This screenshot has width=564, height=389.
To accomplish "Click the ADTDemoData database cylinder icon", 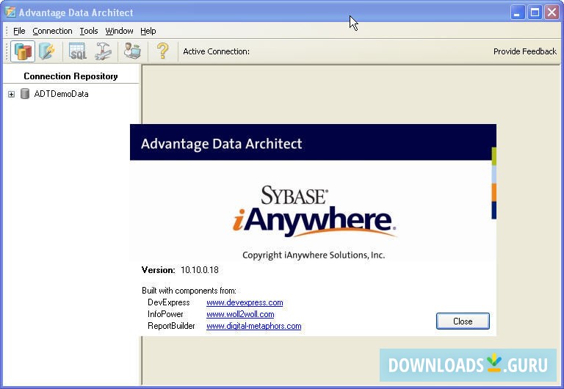I will [x=25, y=94].
